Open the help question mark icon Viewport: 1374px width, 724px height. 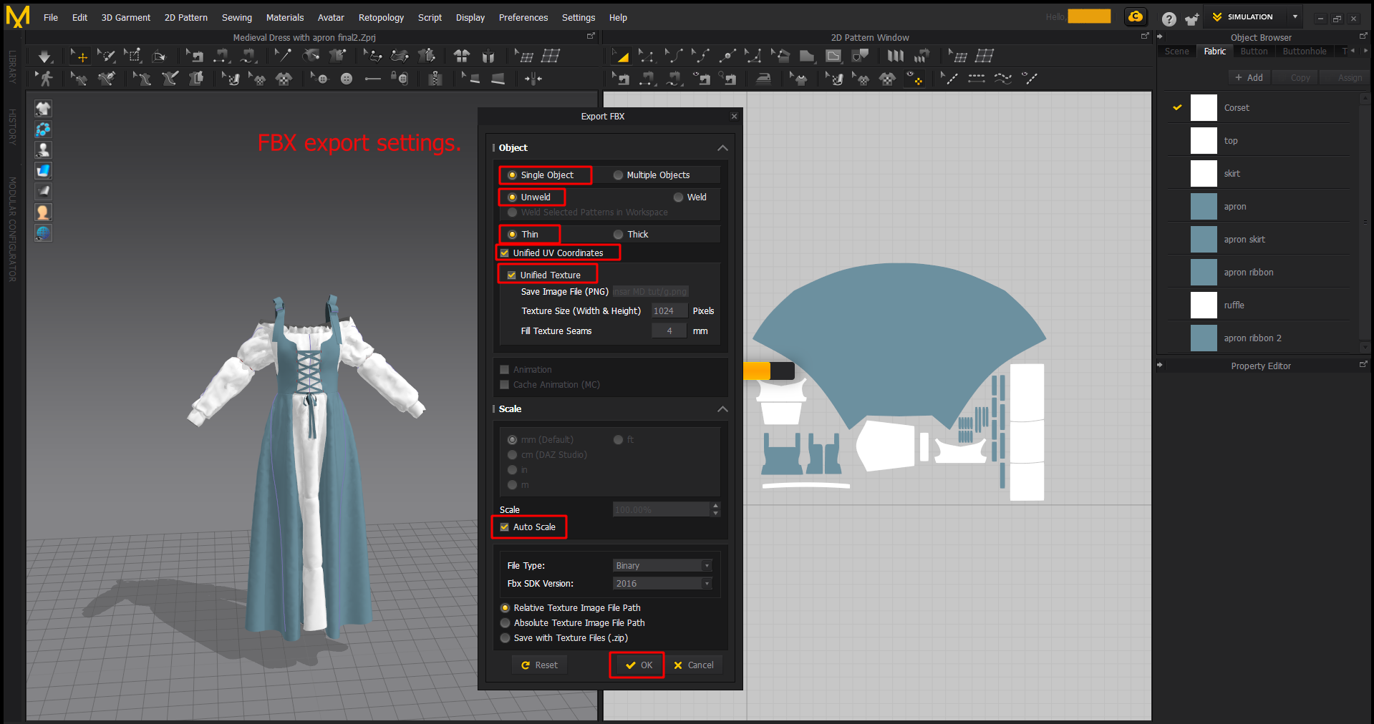point(1169,19)
